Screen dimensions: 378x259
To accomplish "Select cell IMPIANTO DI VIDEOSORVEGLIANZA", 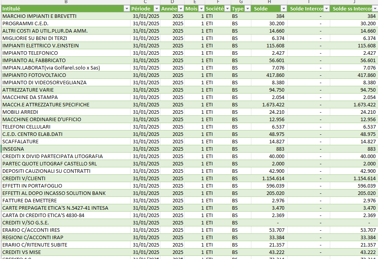I will [66, 83].
